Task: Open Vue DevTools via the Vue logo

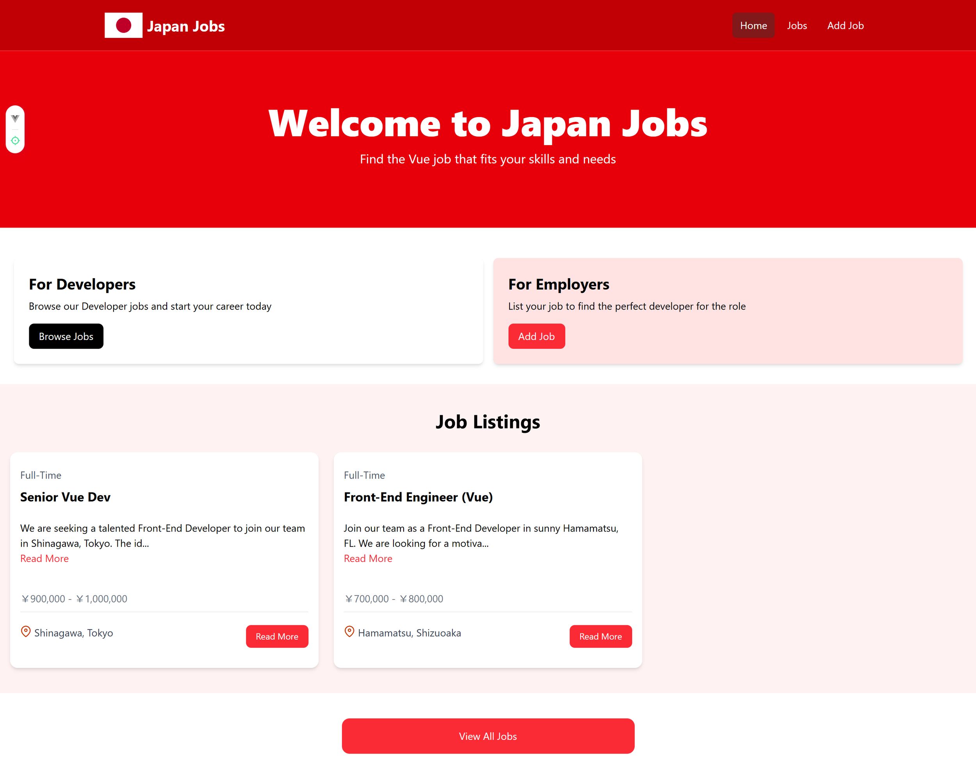Action: coord(15,119)
